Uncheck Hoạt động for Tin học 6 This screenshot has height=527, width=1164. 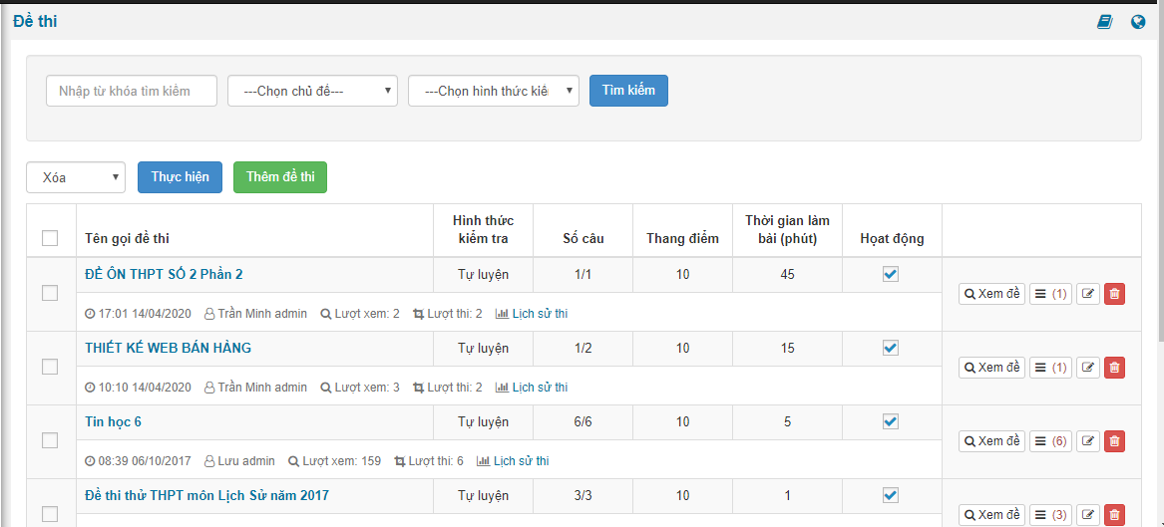(x=891, y=421)
